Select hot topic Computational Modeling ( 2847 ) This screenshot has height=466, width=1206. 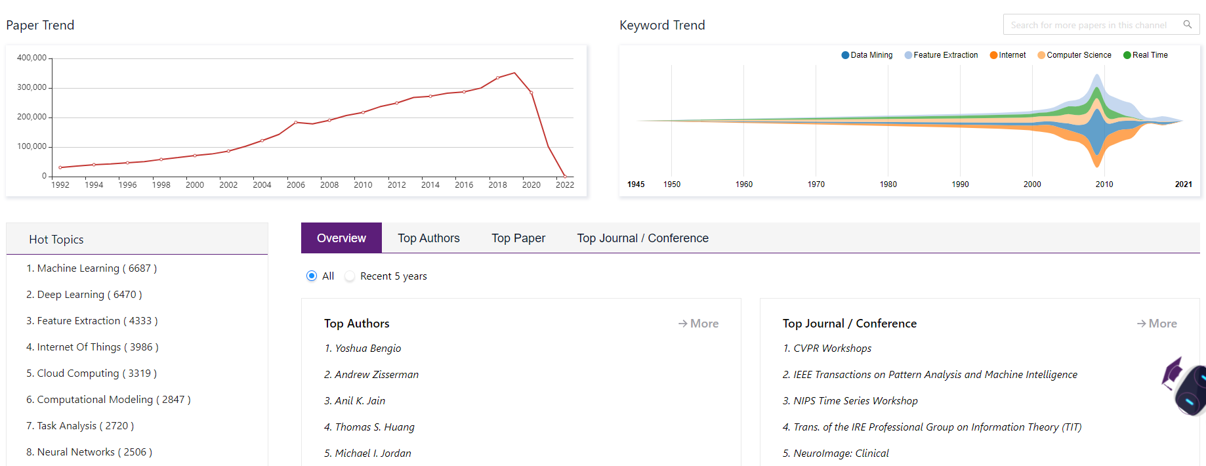click(108, 399)
